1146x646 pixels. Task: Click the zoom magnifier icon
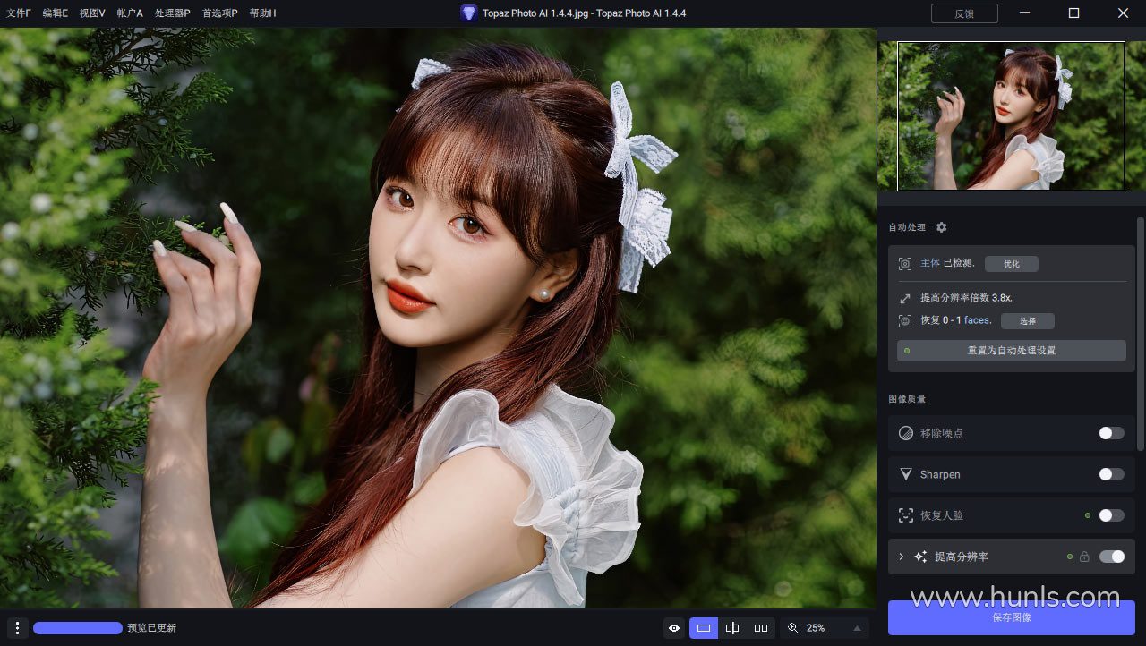[792, 628]
